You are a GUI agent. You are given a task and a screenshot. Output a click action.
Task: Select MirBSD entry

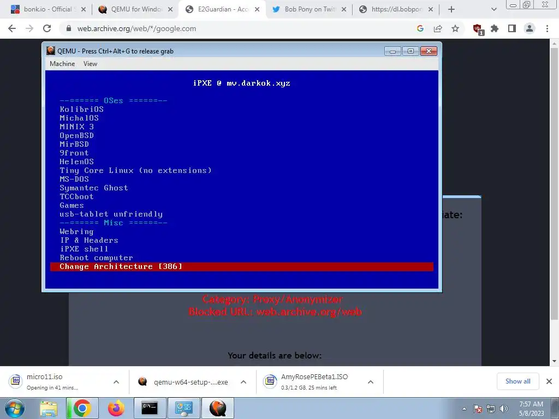[74, 144]
